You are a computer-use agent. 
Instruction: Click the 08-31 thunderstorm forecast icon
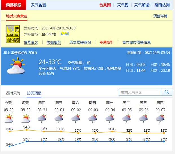point(42,118)
